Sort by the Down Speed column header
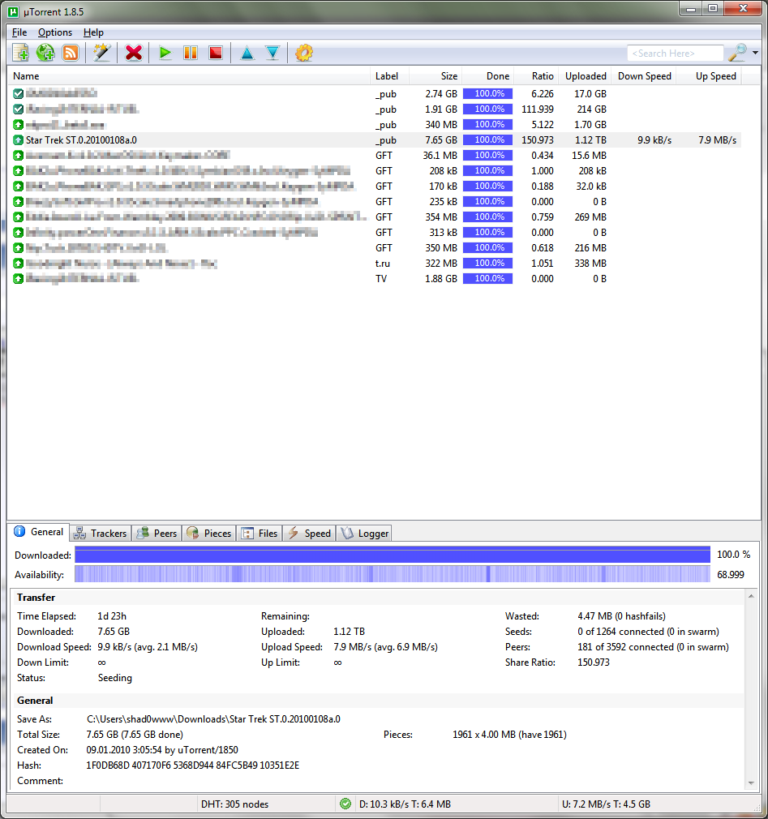Screen dimensions: 768x819 coord(644,76)
